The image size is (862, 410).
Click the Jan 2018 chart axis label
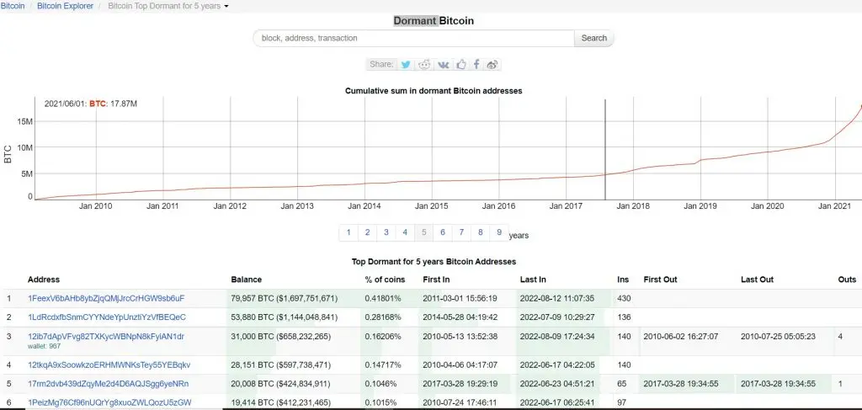633,206
